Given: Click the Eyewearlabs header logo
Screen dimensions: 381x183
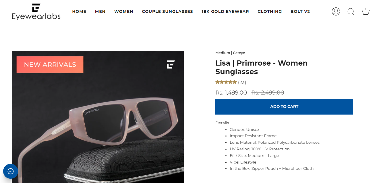Looking at the screenshot, I should (36, 12).
